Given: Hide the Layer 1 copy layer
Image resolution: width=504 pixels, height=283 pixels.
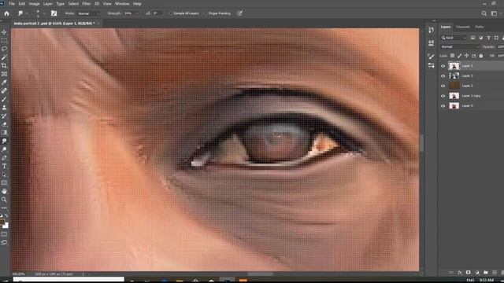Looking at the screenshot, I should (x=443, y=96).
